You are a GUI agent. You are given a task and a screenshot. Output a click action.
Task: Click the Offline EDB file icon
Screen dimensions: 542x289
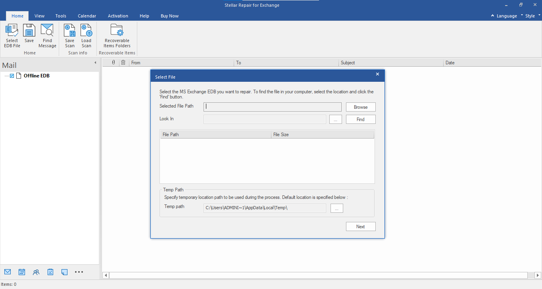click(x=18, y=76)
